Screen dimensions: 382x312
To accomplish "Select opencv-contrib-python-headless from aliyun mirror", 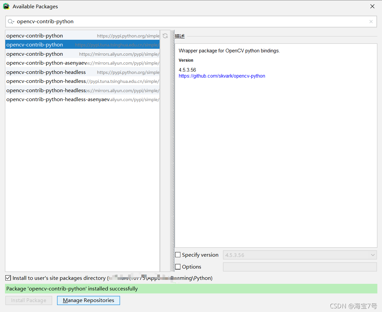I will click(82, 91).
